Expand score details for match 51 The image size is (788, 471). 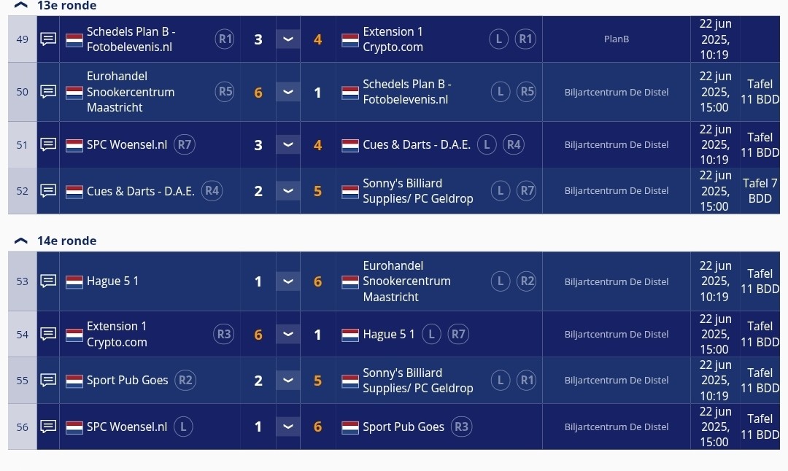(288, 144)
